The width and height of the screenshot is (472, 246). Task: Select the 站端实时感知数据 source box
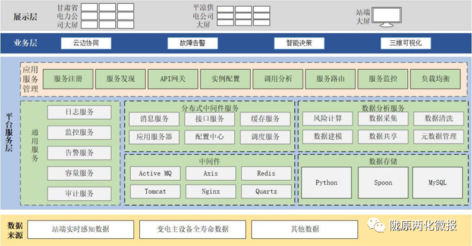coord(81,230)
